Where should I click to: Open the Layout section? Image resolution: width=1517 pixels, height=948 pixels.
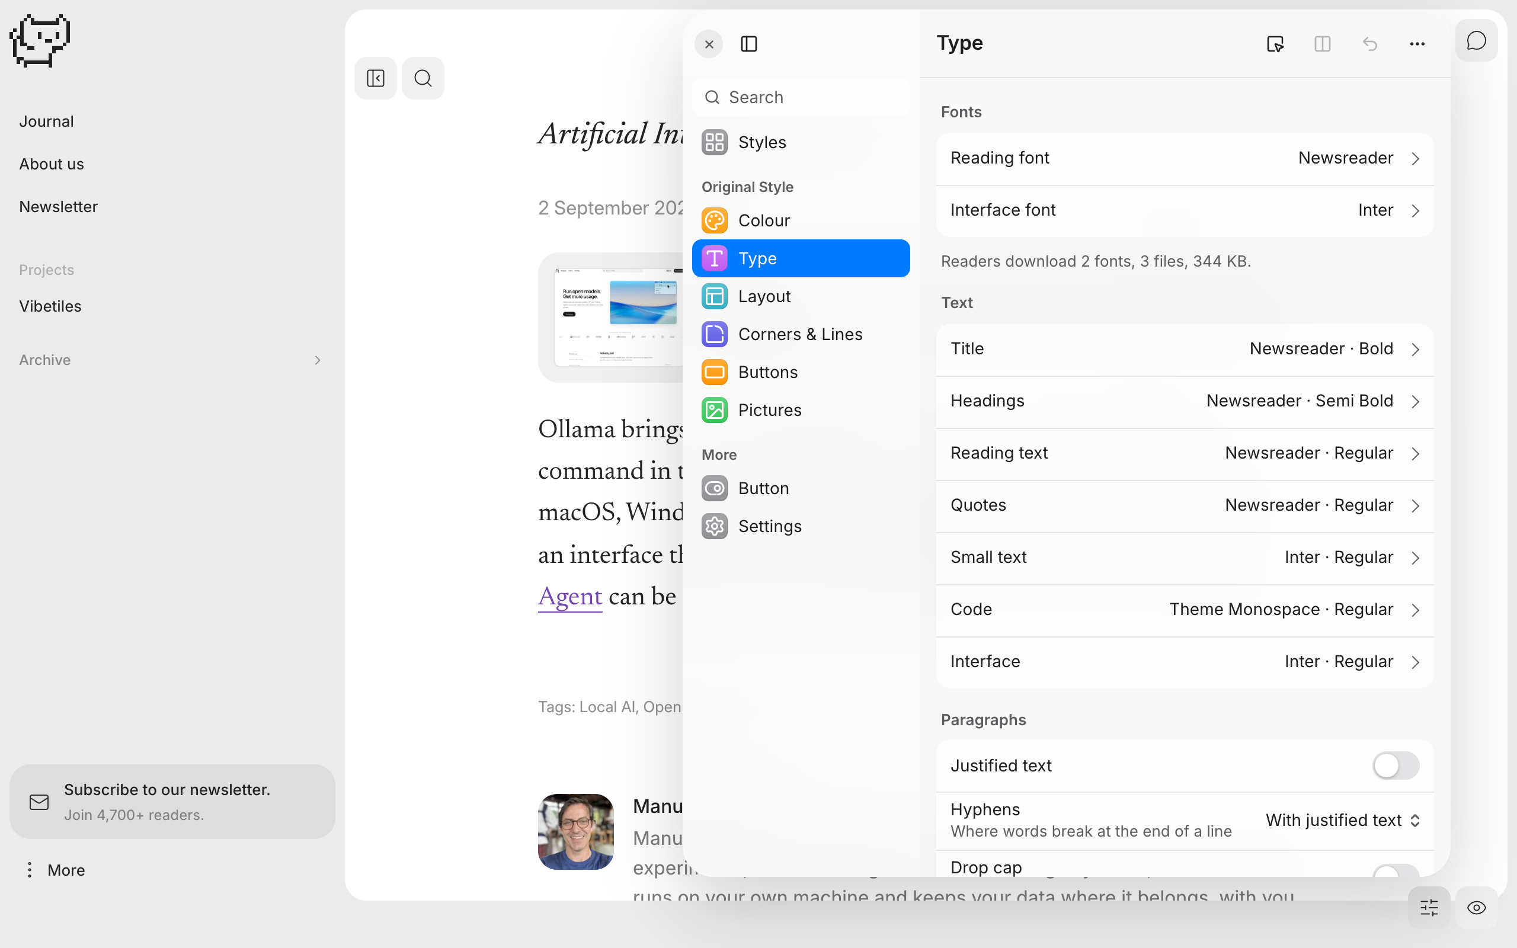tap(801, 297)
